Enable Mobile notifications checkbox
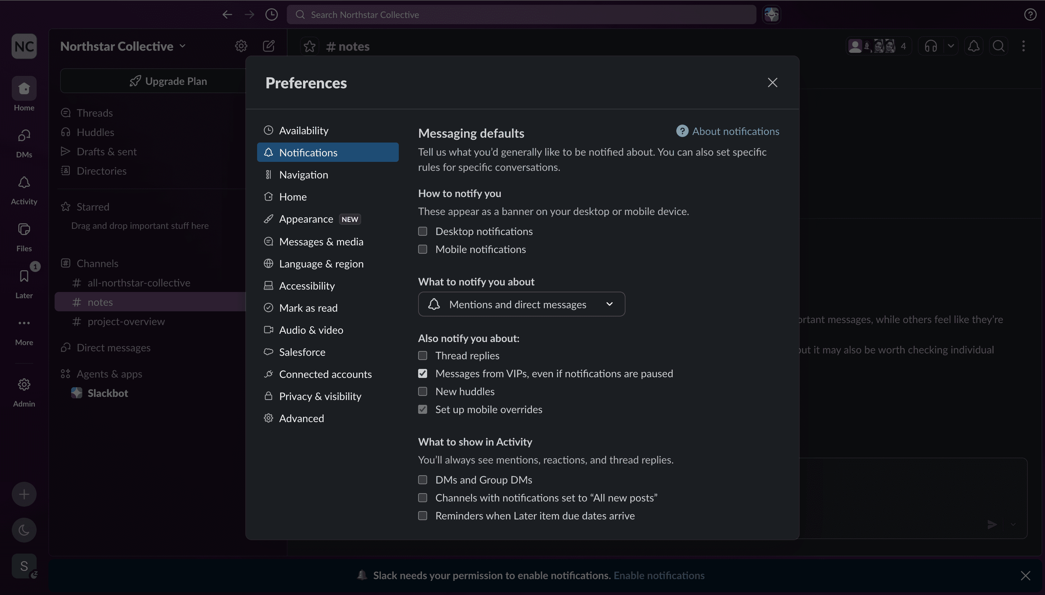1045x595 pixels. [x=423, y=249]
